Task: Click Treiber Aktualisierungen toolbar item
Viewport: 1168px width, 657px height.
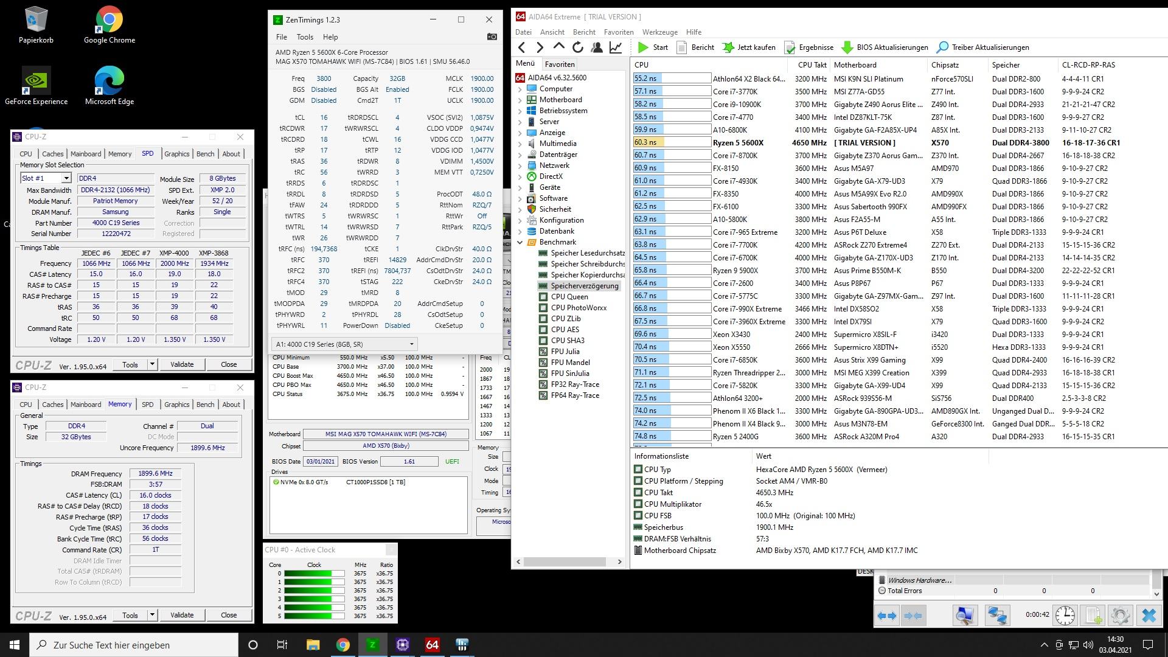Action: click(983, 47)
